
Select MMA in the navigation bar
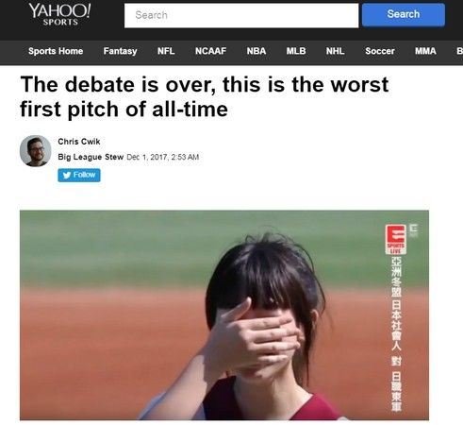point(425,51)
